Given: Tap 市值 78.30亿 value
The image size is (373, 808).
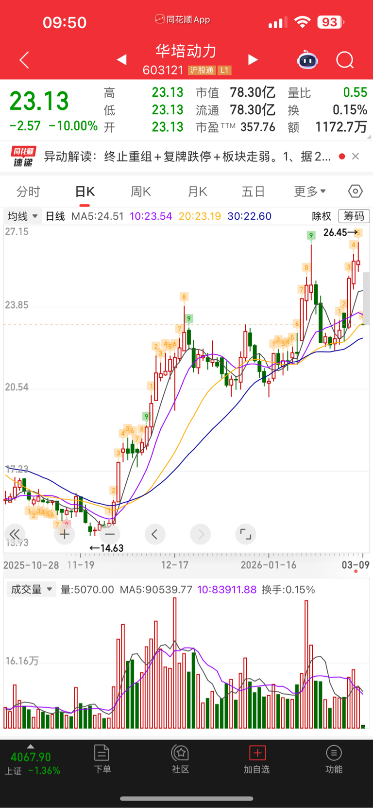Looking at the screenshot, I should pyautogui.click(x=253, y=92).
